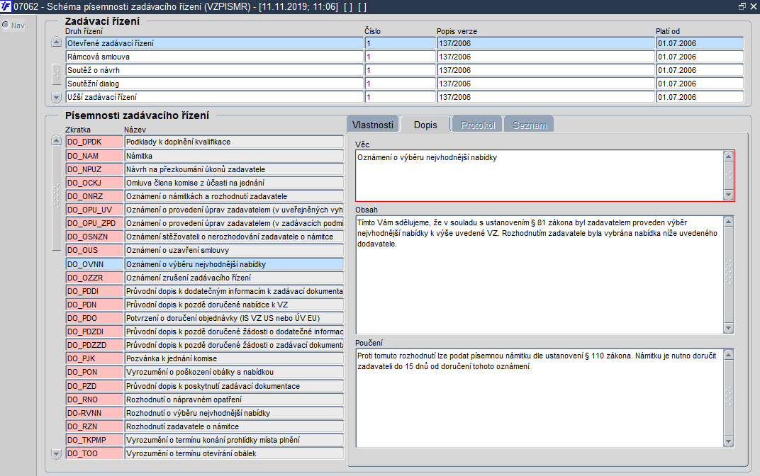Click the application logo in title bar
This screenshot has width=760, height=476.
point(6,6)
